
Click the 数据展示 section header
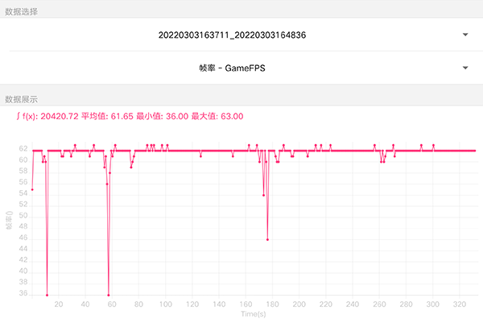point(22,99)
